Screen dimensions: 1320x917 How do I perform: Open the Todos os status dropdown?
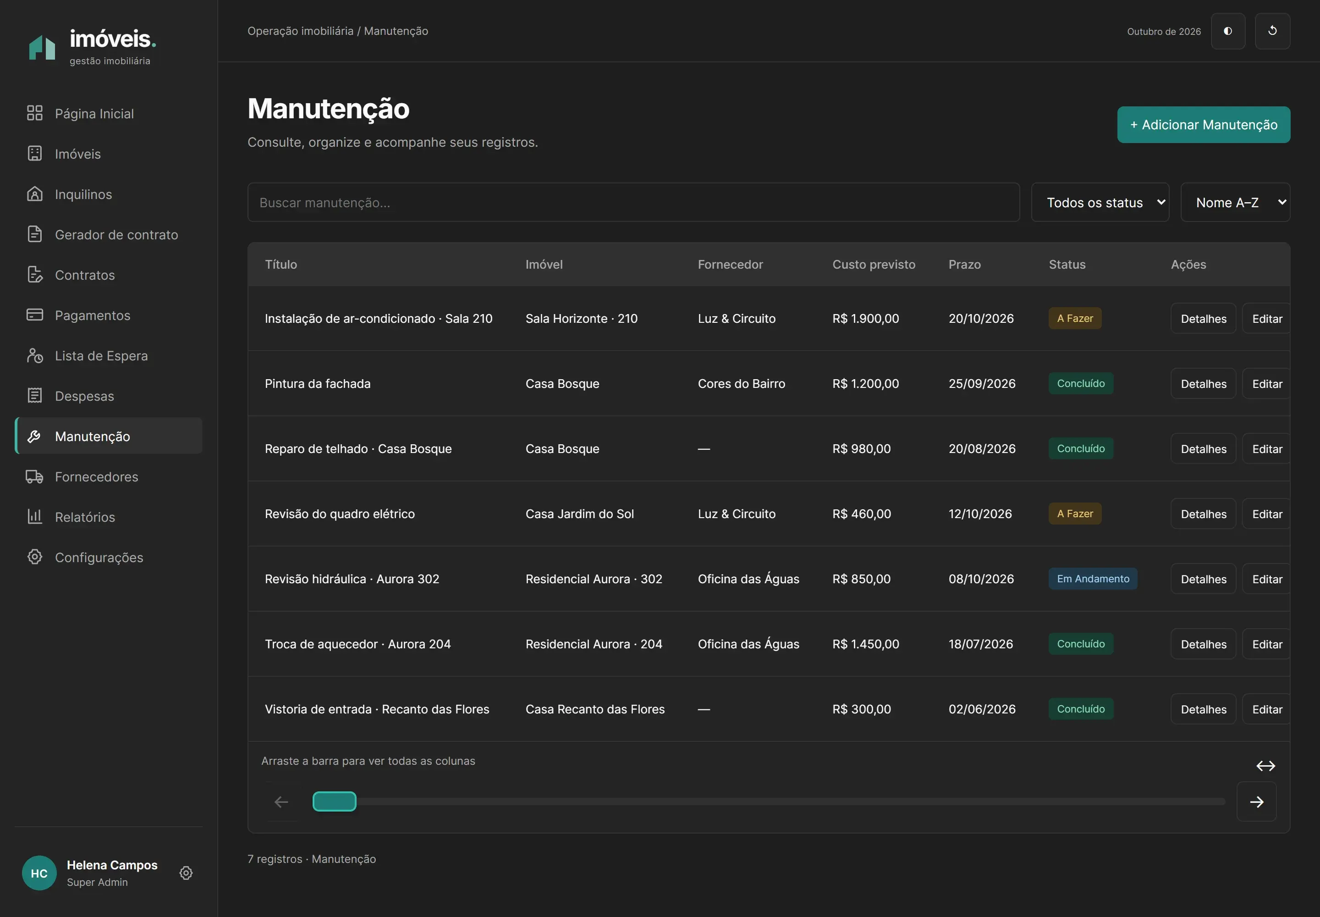coord(1100,202)
